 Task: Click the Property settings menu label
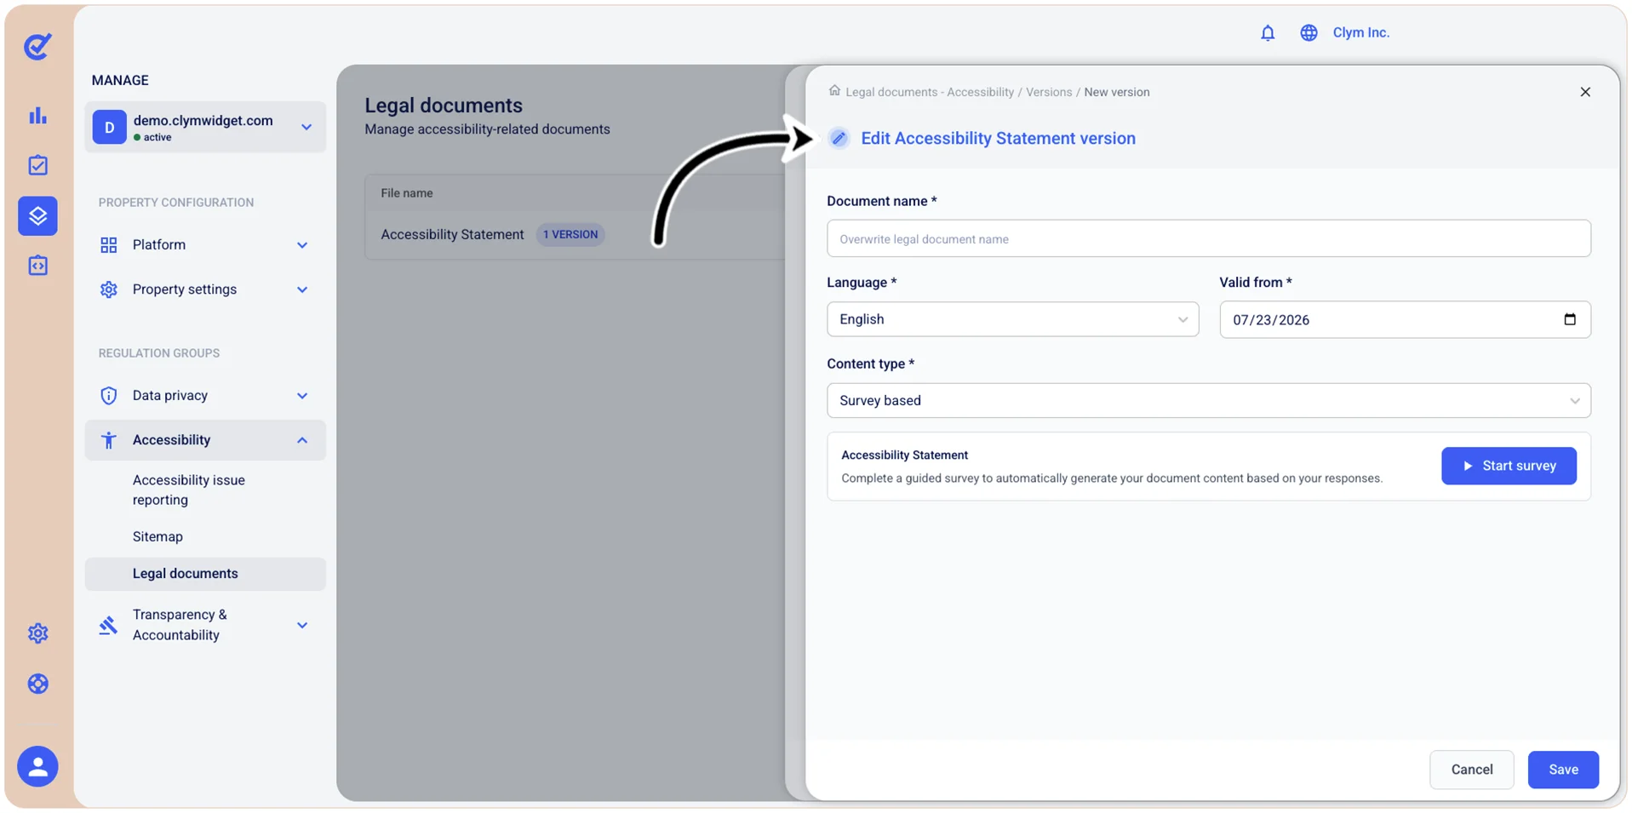tap(185, 289)
